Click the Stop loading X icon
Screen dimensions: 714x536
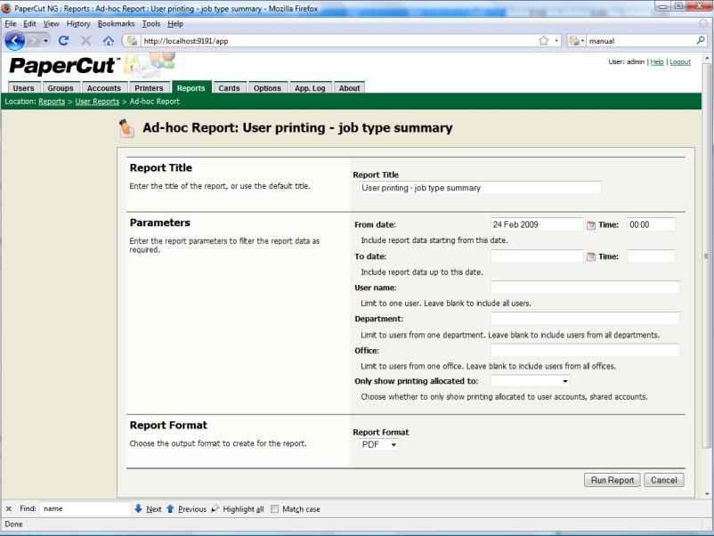pyautogui.click(x=85, y=41)
